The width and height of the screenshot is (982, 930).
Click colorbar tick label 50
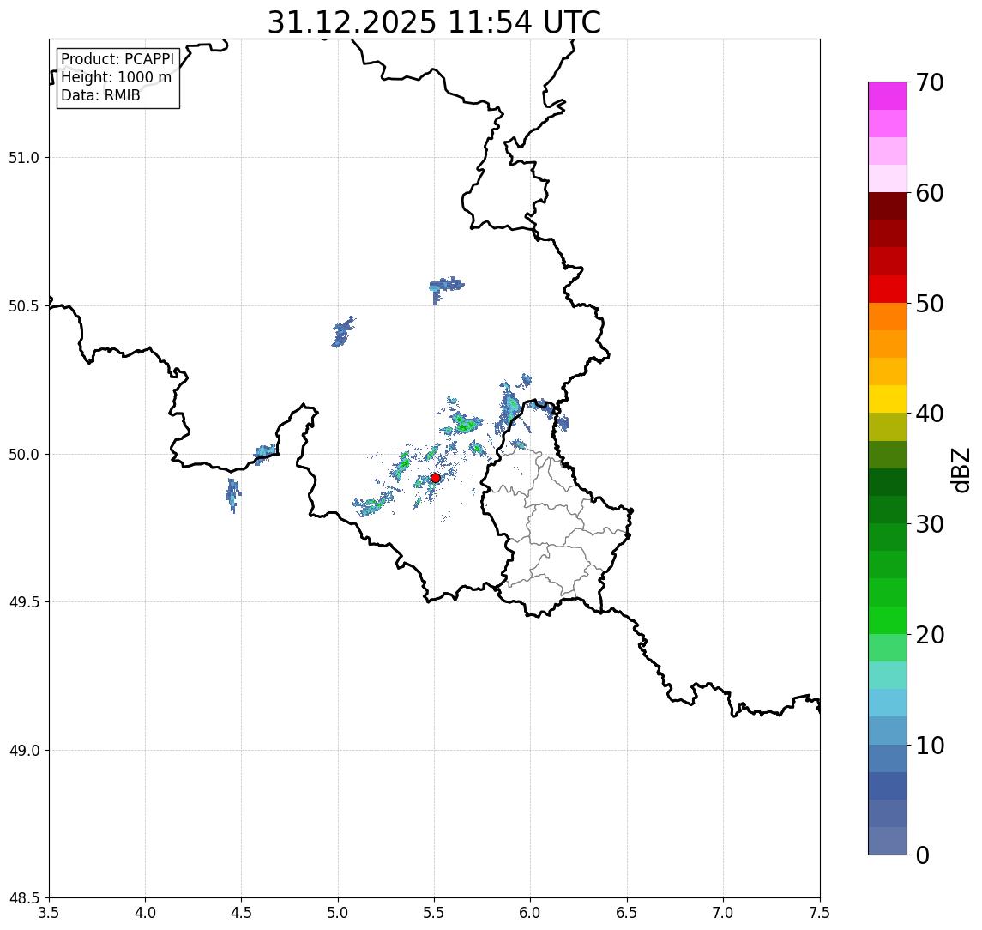pyautogui.click(x=930, y=304)
